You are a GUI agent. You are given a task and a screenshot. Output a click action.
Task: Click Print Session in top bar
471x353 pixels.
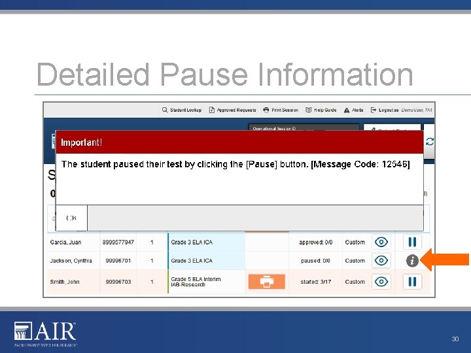281,110
